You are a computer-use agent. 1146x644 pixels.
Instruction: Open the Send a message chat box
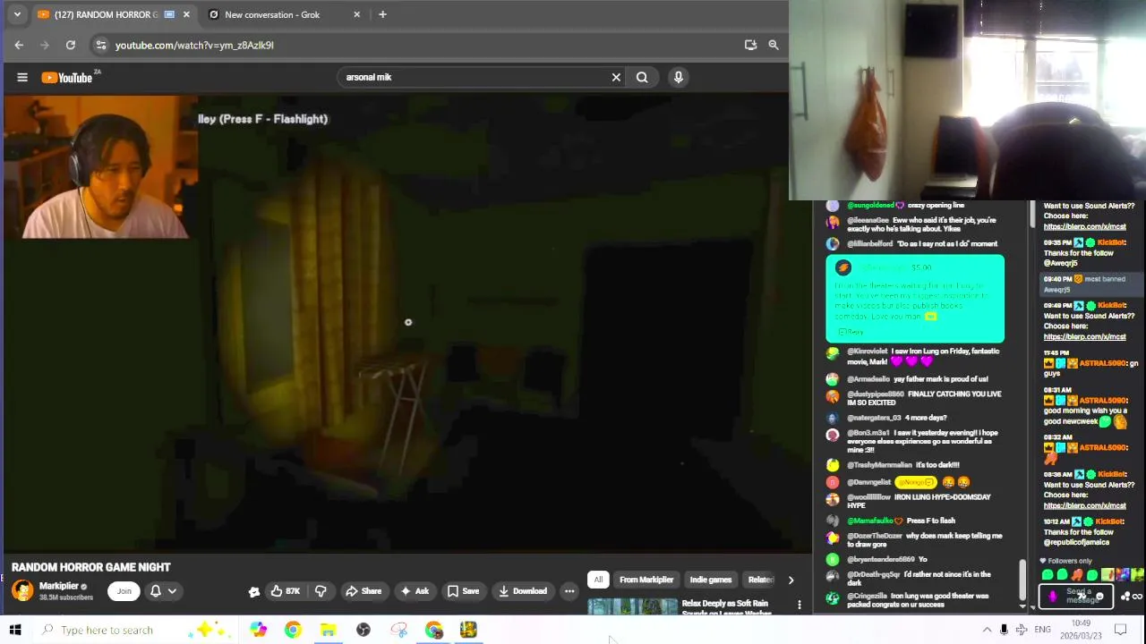coord(1077,596)
